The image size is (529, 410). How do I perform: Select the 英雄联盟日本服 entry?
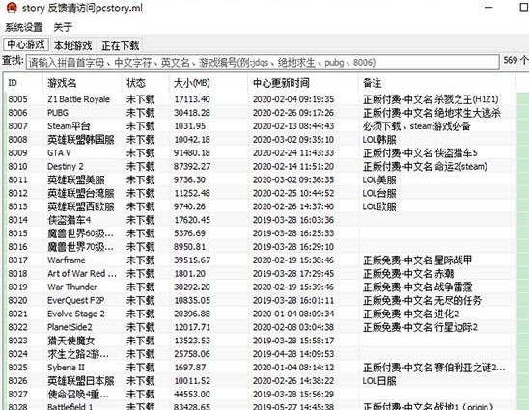click(260, 381)
